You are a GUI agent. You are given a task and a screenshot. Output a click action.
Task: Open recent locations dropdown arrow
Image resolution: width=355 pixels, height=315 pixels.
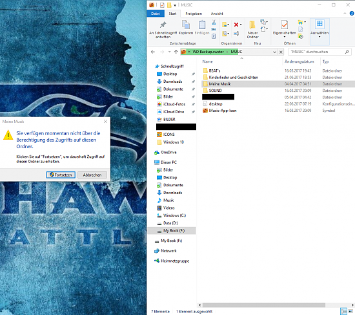[x=169, y=52]
